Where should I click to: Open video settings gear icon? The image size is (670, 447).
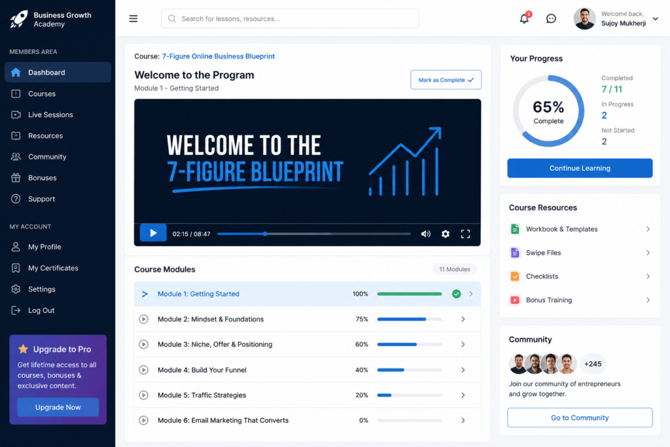pos(445,234)
